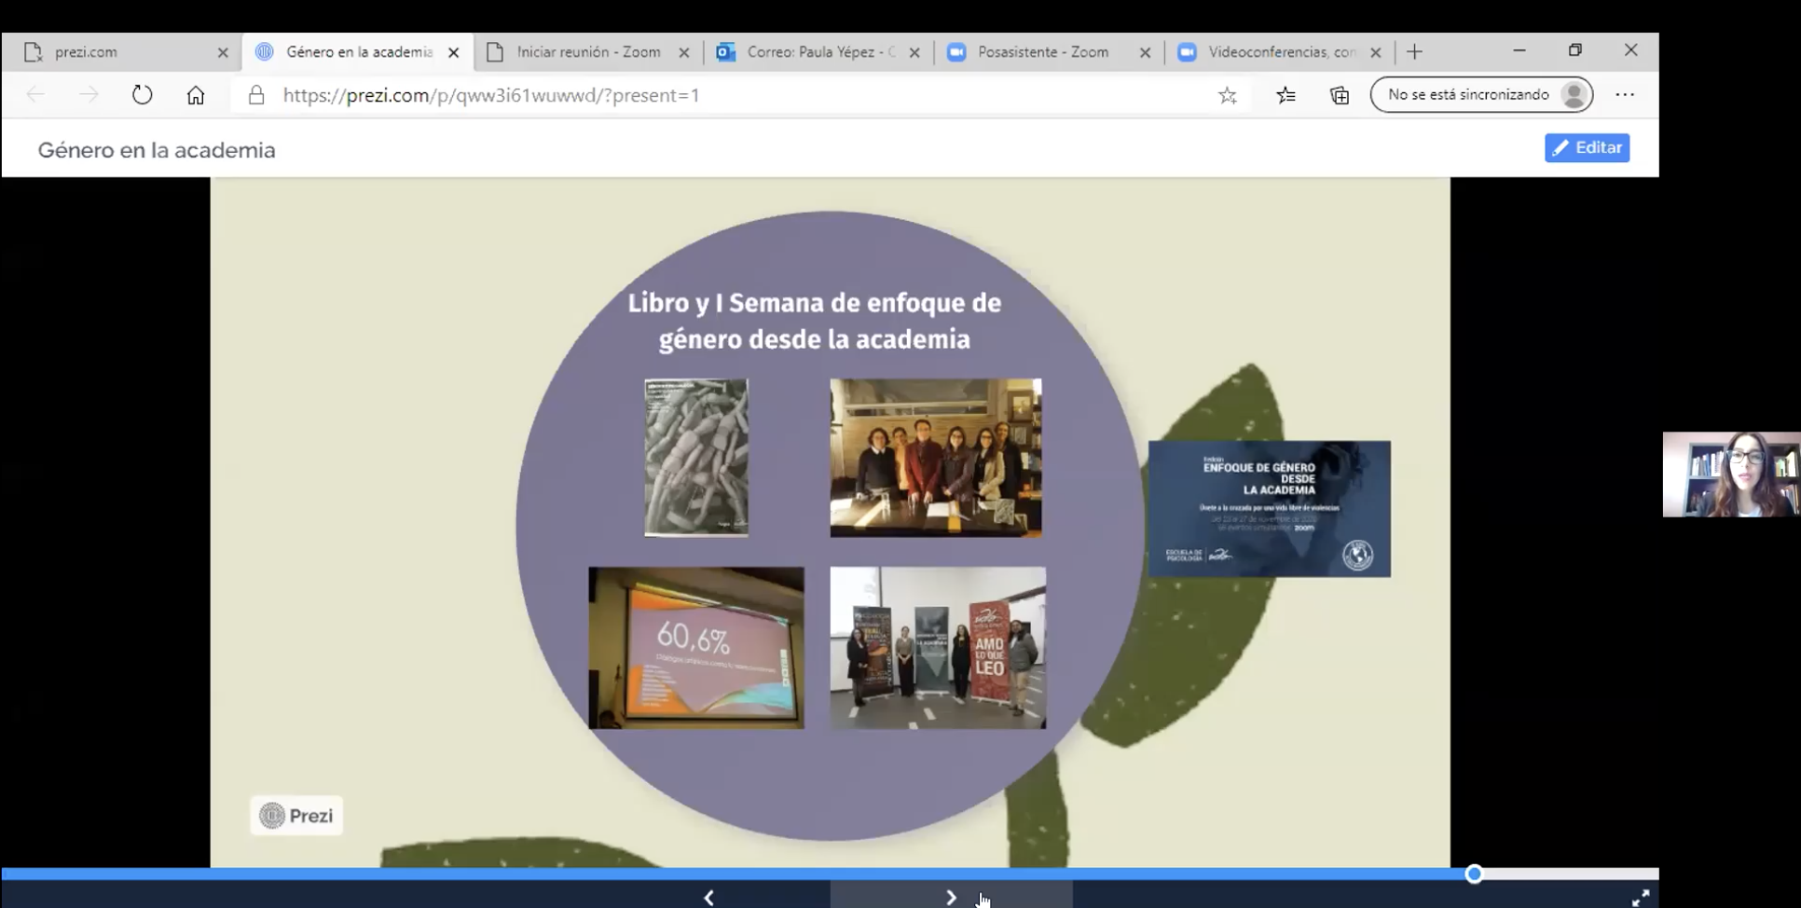Add this page to favorites star
The width and height of the screenshot is (1801, 908).
pyautogui.click(x=1228, y=95)
